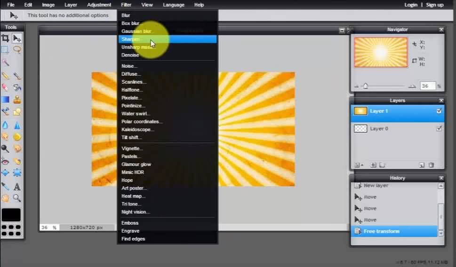The width and height of the screenshot is (456, 267).
Task: Select the Free transform history state
Action: point(394,231)
